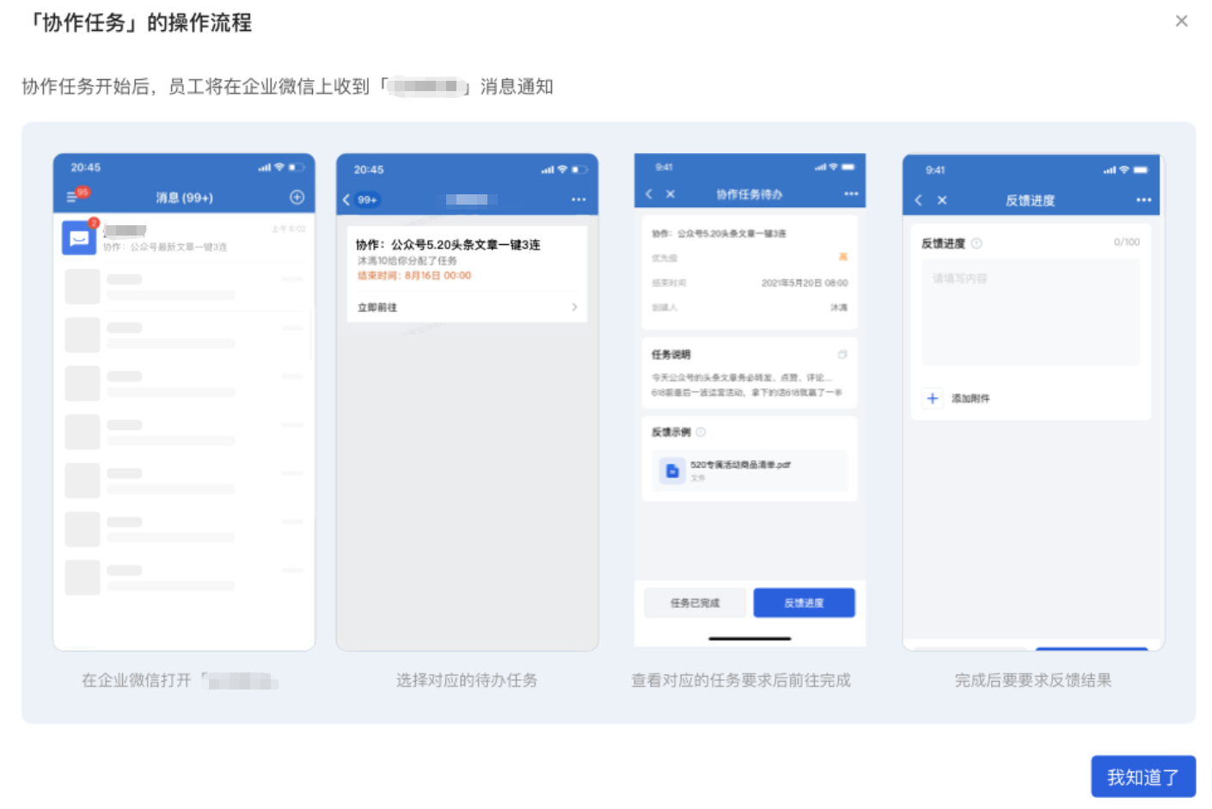Click the 消息 (99+) header title
This screenshot has height=809, width=1212.
[x=184, y=198]
